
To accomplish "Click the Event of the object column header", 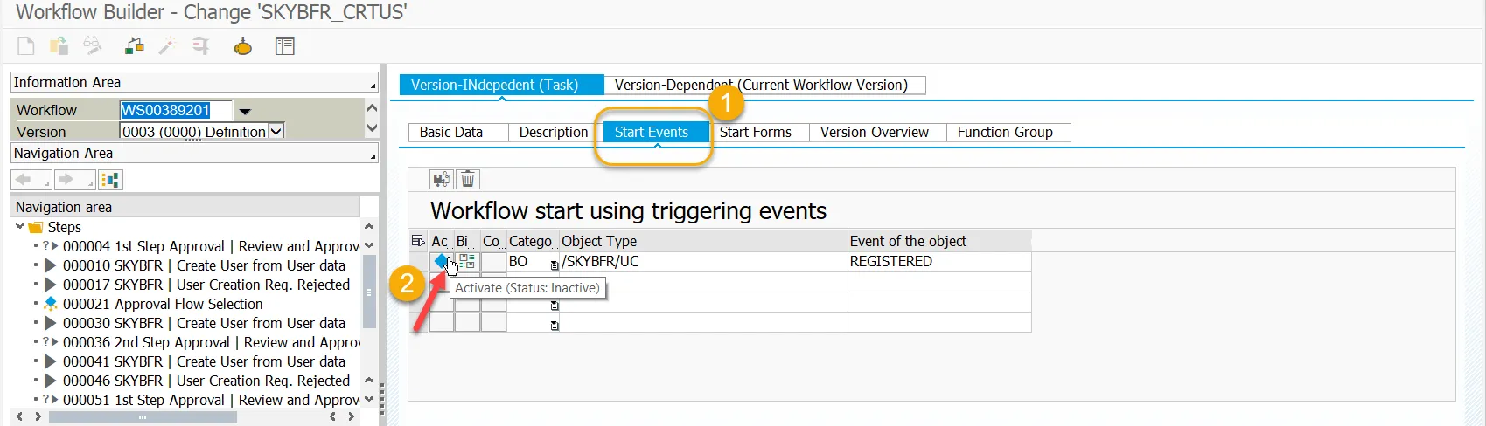I will click(x=939, y=241).
